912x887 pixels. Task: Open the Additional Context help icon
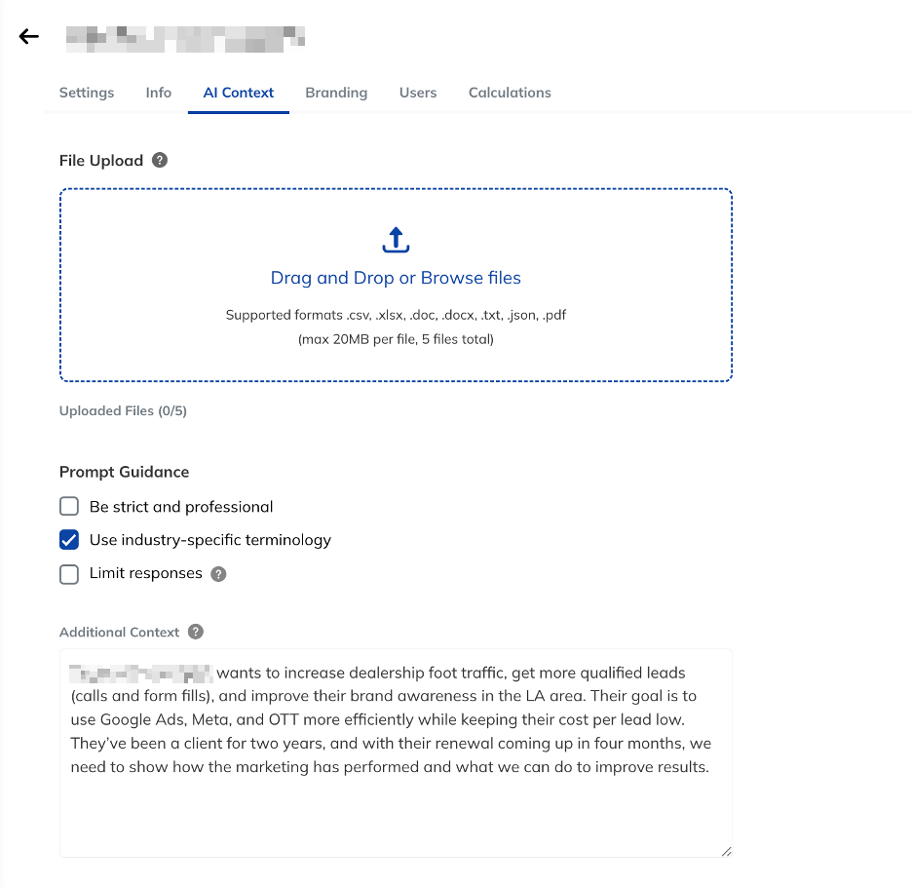point(196,632)
